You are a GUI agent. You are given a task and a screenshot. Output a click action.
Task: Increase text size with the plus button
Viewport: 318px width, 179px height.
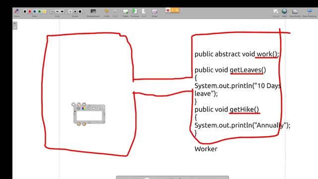pyautogui.click(x=94, y=108)
